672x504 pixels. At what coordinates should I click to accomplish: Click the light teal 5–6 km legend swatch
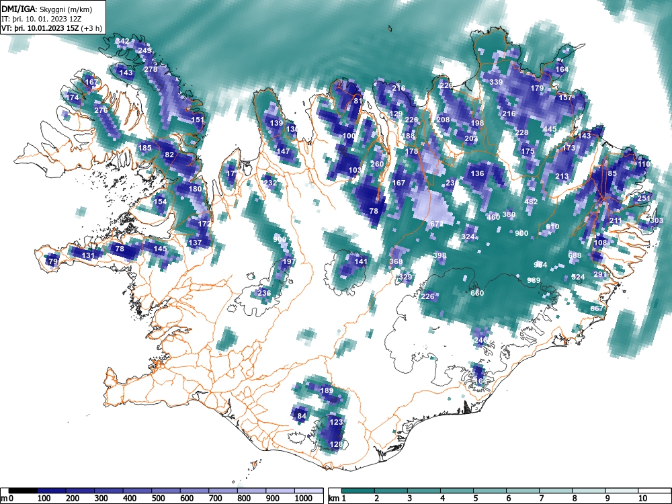pyautogui.click(x=490, y=491)
